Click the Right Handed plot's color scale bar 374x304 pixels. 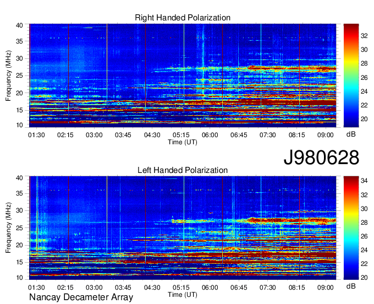tap(351, 75)
